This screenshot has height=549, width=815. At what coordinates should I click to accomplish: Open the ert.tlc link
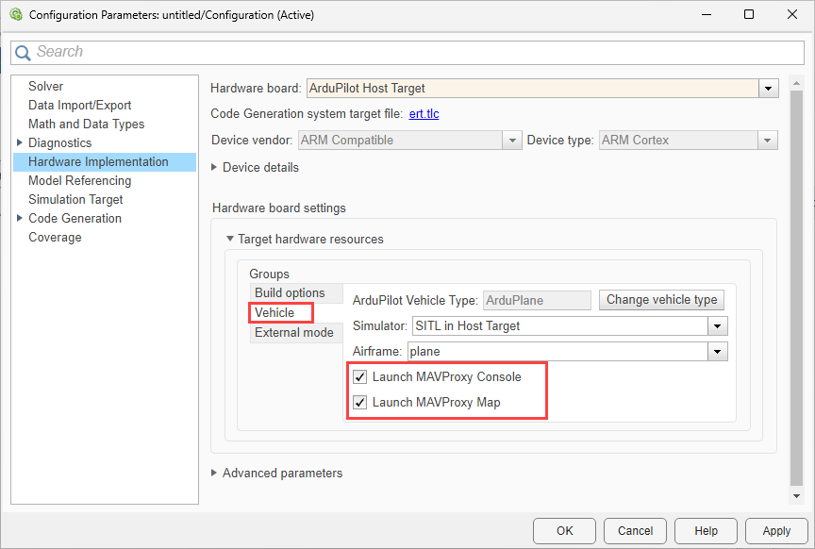point(424,114)
